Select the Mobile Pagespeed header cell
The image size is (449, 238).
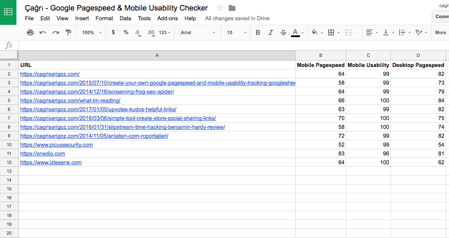(321, 65)
